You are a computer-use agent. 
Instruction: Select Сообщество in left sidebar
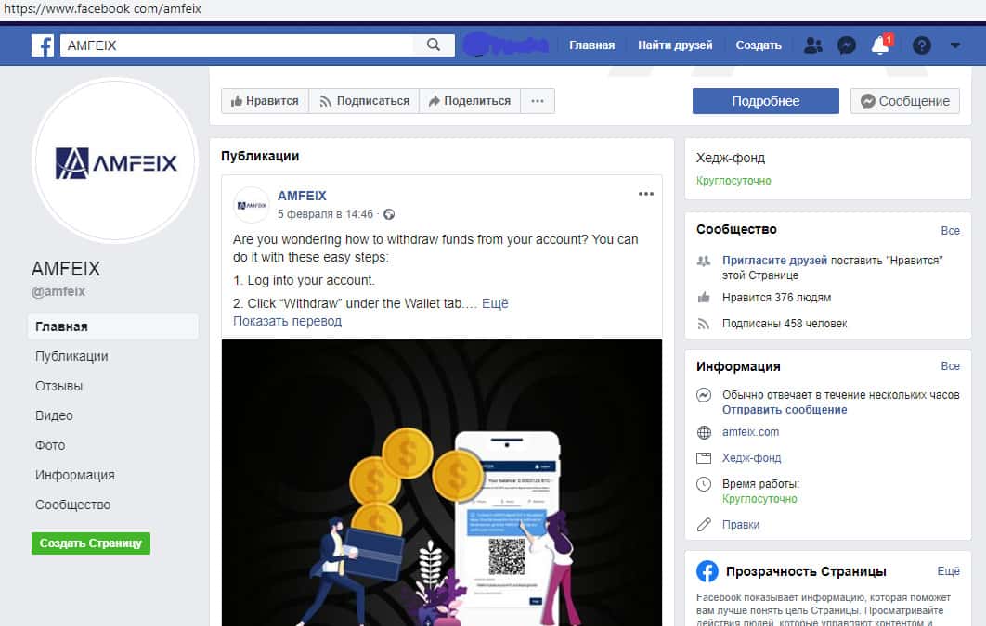(73, 505)
